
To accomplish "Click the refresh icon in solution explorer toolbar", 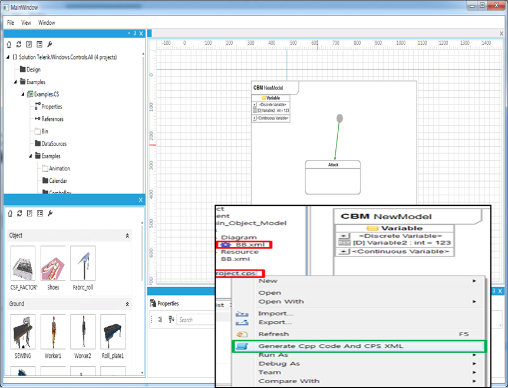I will [x=19, y=44].
